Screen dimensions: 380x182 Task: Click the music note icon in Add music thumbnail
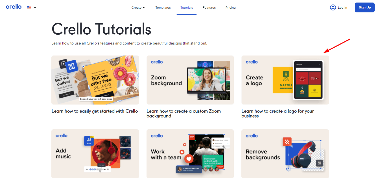point(89,141)
